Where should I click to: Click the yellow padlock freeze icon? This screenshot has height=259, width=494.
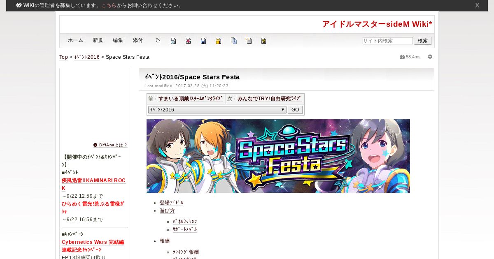pyautogui.click(x=219, y=41)
